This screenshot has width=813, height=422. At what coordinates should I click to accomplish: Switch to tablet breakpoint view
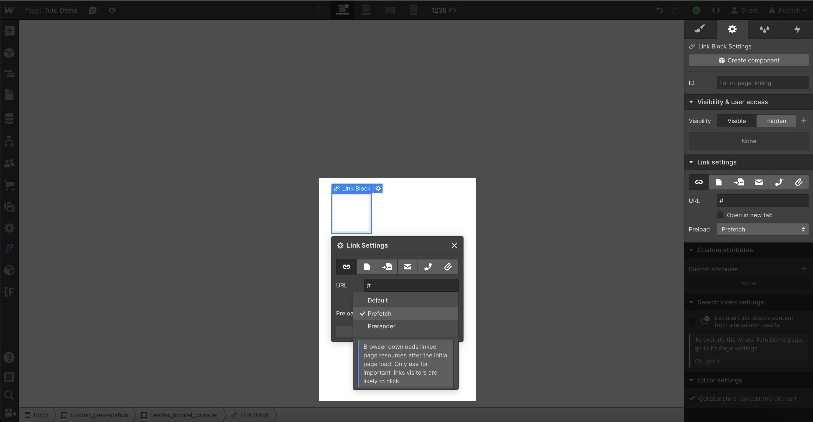tap(366, 10)
